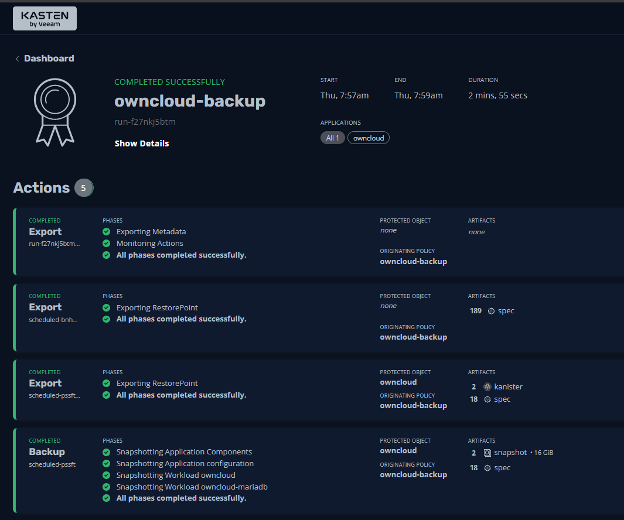Click the snapshot artifact icon in Backup
Image resolution: width=624 pixels, height=520 pixels.
487,453
